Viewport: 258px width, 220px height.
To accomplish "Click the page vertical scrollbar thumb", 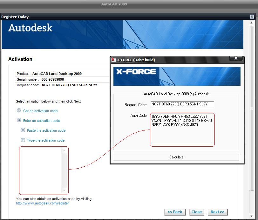I will click(251, 108).
